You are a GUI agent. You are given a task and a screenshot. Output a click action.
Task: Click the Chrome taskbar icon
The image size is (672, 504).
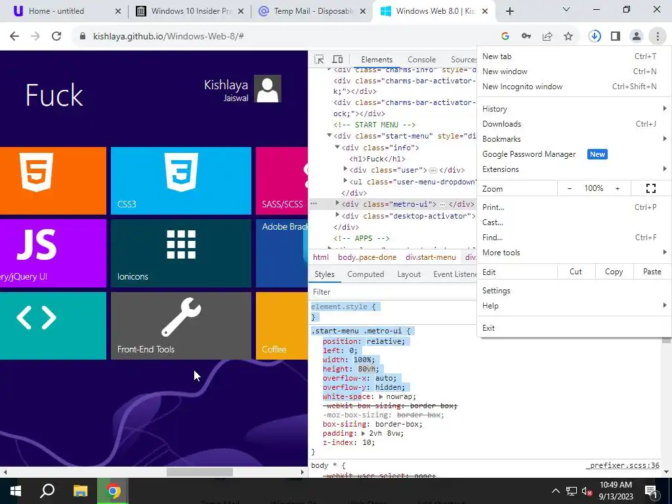point(113,491)
